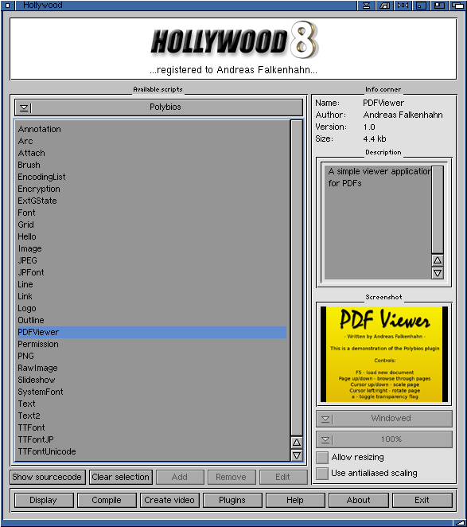Select the Brush script
This screenshot has height=527, width=467.
[x=152, y=165]
